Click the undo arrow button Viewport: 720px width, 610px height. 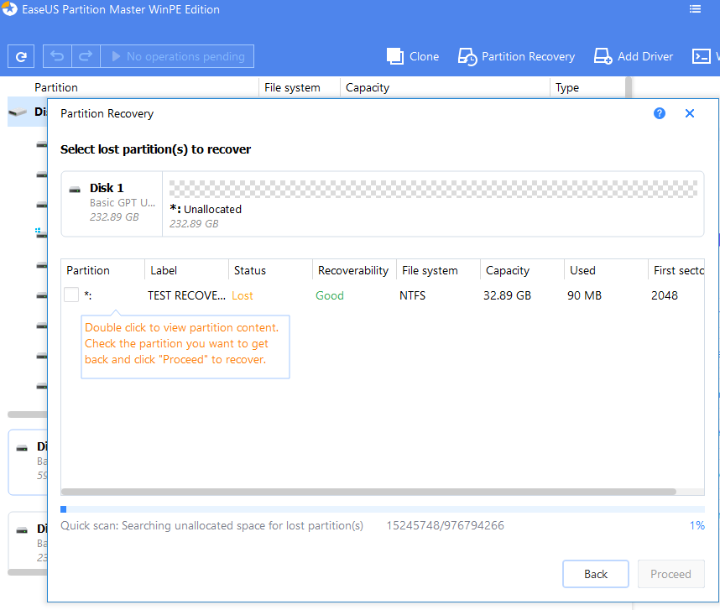[57, 56]
